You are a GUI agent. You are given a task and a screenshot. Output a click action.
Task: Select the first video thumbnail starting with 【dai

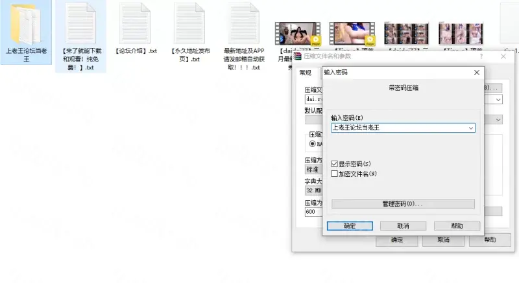298,34
